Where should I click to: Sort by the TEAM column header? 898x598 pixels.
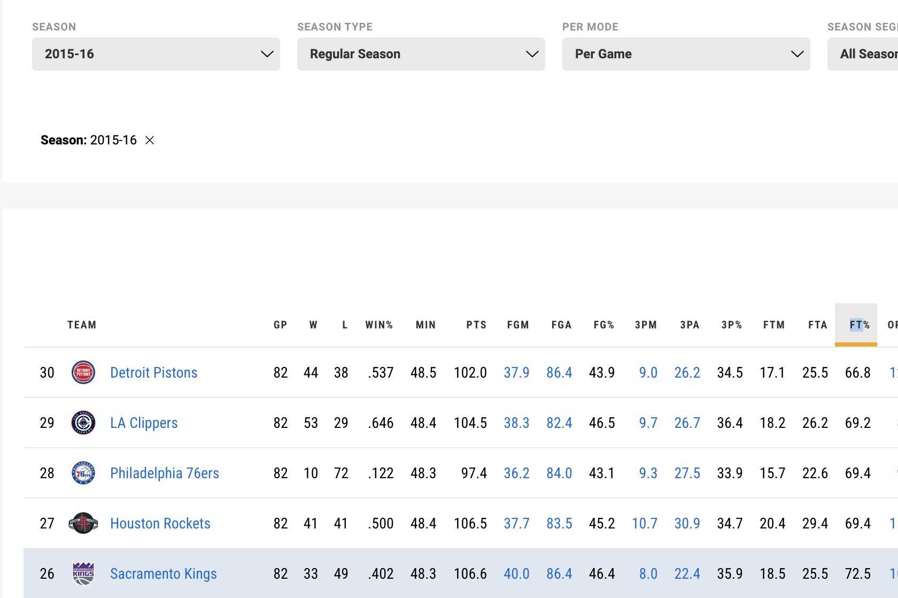point(82,325)
